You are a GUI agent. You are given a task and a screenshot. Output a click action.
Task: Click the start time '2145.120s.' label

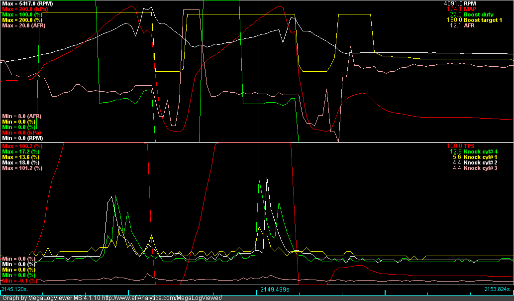click(x=15, y=289)
